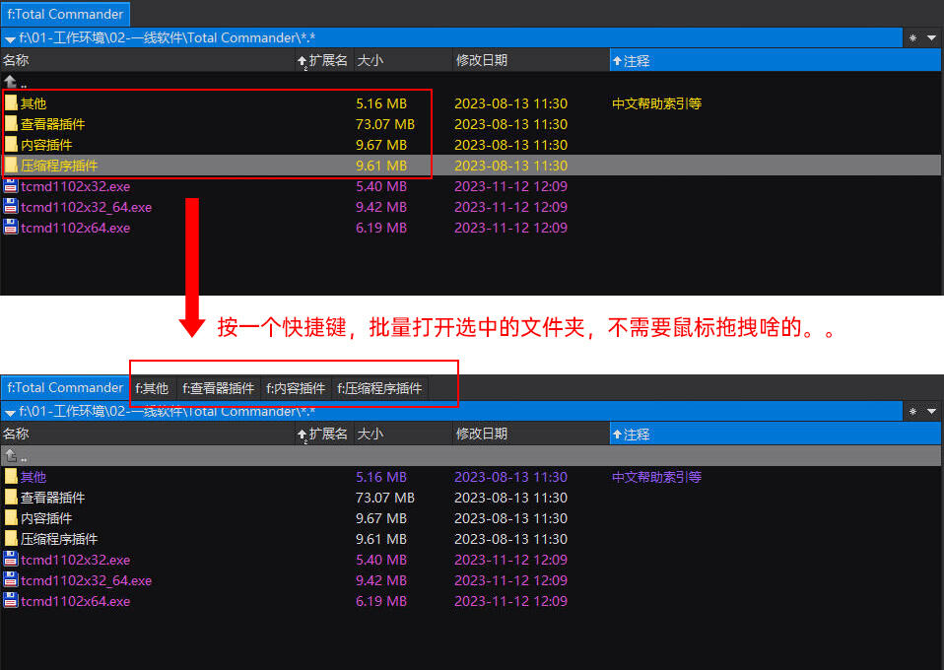Screen dimensions: 944x670
Task: Click the parent directory up-arrow icon in the upper panel
Action: 11,82
